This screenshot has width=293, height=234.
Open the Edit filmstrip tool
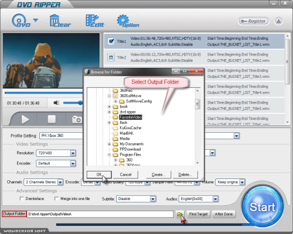click(x=95, y=20)
